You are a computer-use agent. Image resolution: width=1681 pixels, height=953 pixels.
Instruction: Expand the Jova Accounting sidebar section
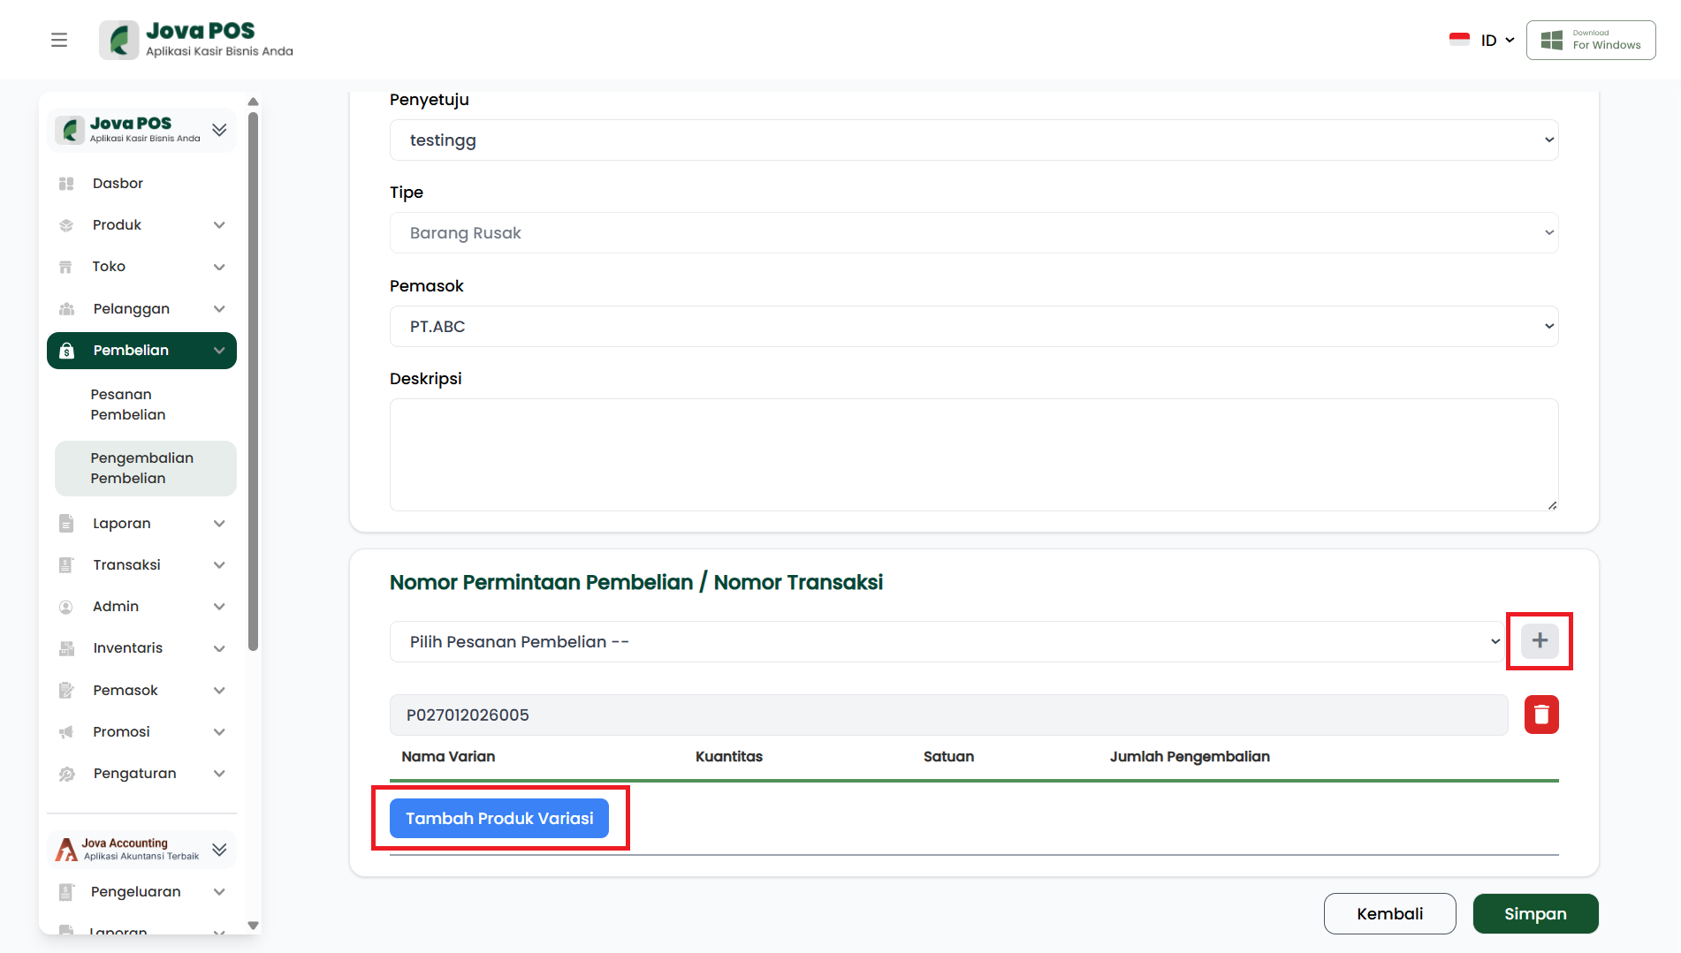click(x=219, y=850)
